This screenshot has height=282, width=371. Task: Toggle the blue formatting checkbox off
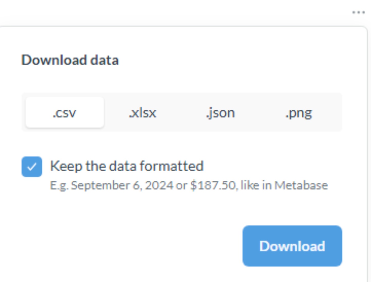[32, 167]
